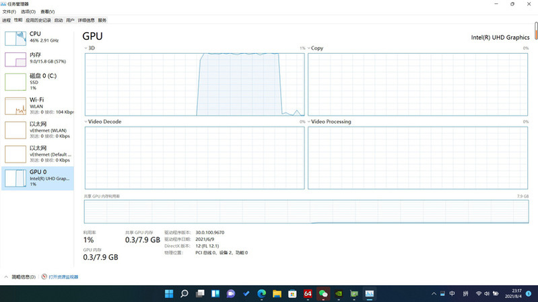Open File Explorer from the taskbar
538x302 pixels.
click(277, 294)
